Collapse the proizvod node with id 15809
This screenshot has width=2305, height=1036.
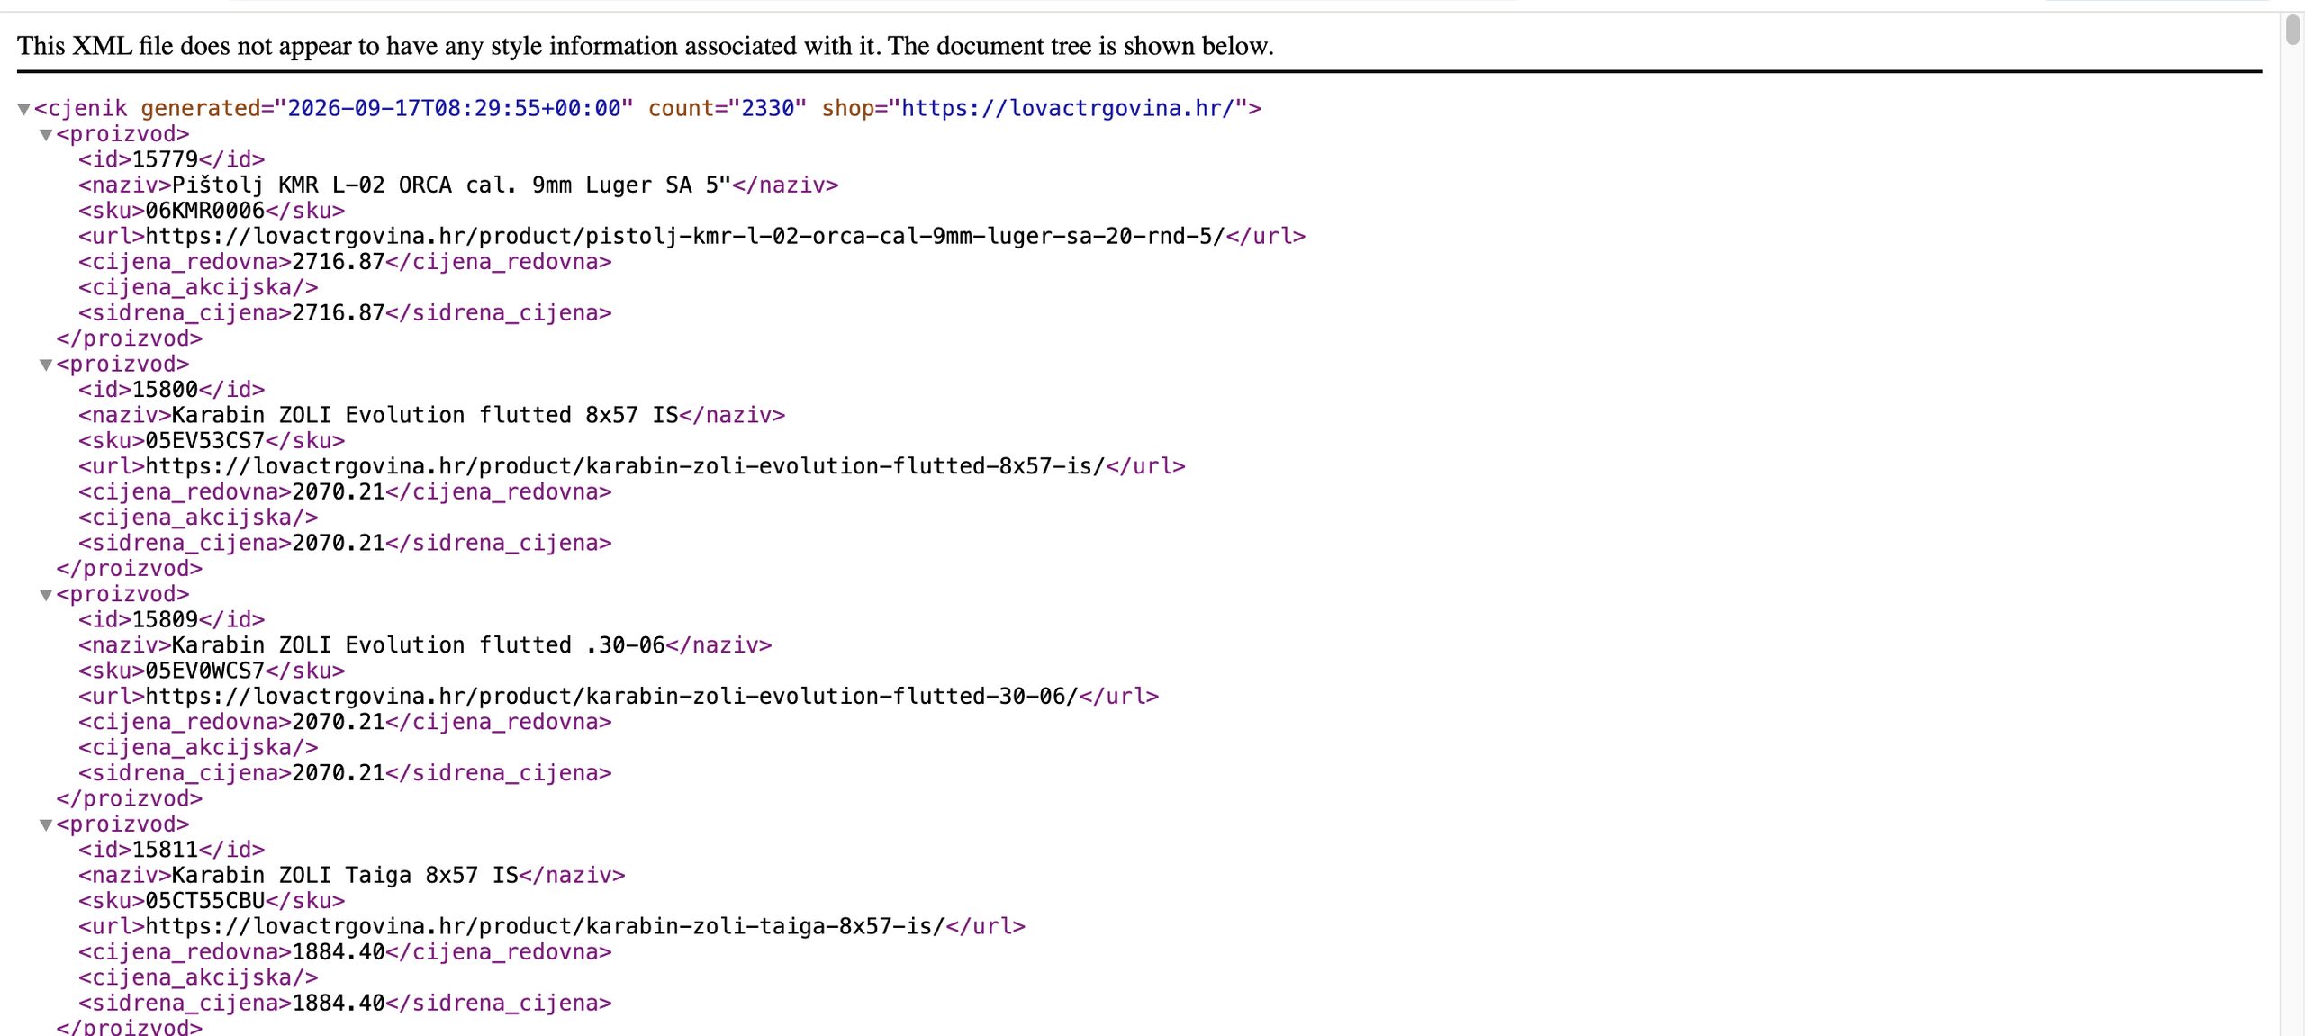[46, 595]
